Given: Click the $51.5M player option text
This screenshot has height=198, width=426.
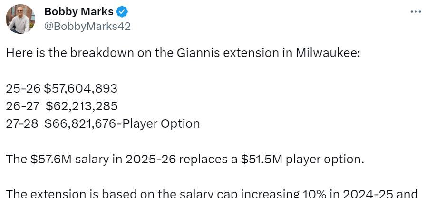Looking at the screenshot, I should pyautogui.click(x=302, y=159).
